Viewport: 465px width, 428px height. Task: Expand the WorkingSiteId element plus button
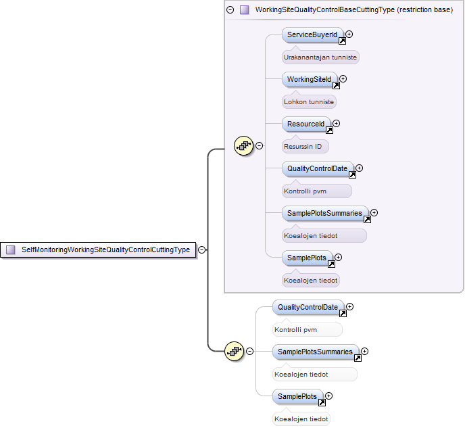[x=343, y=79]
